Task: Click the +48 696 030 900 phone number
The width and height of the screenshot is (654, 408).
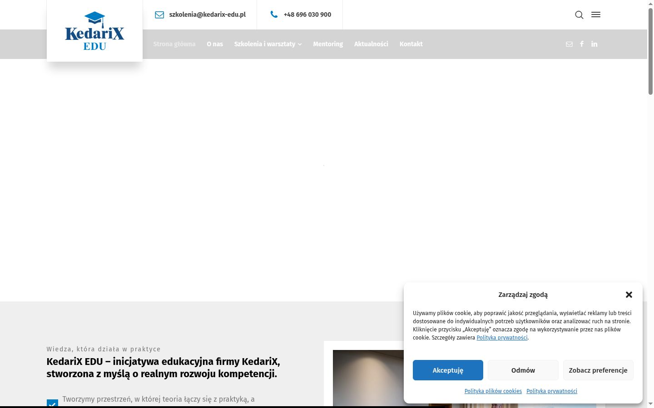Action: pos(307,15)
